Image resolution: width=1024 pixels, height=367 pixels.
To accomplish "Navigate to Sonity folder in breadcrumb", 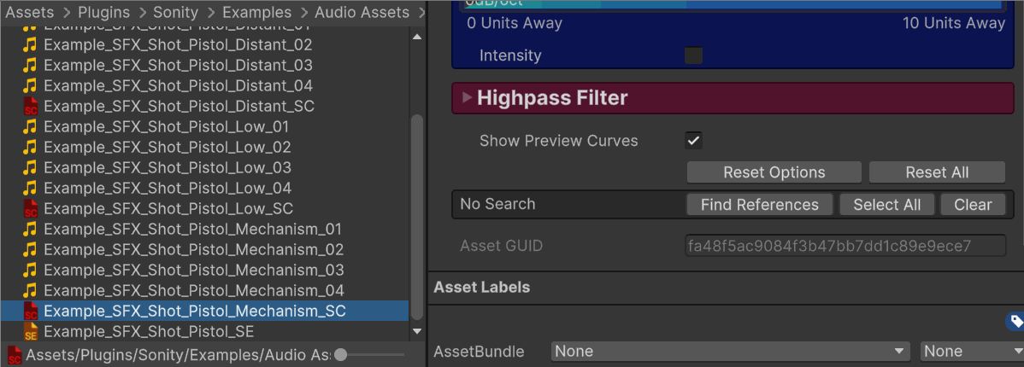I will coord(176,13).
